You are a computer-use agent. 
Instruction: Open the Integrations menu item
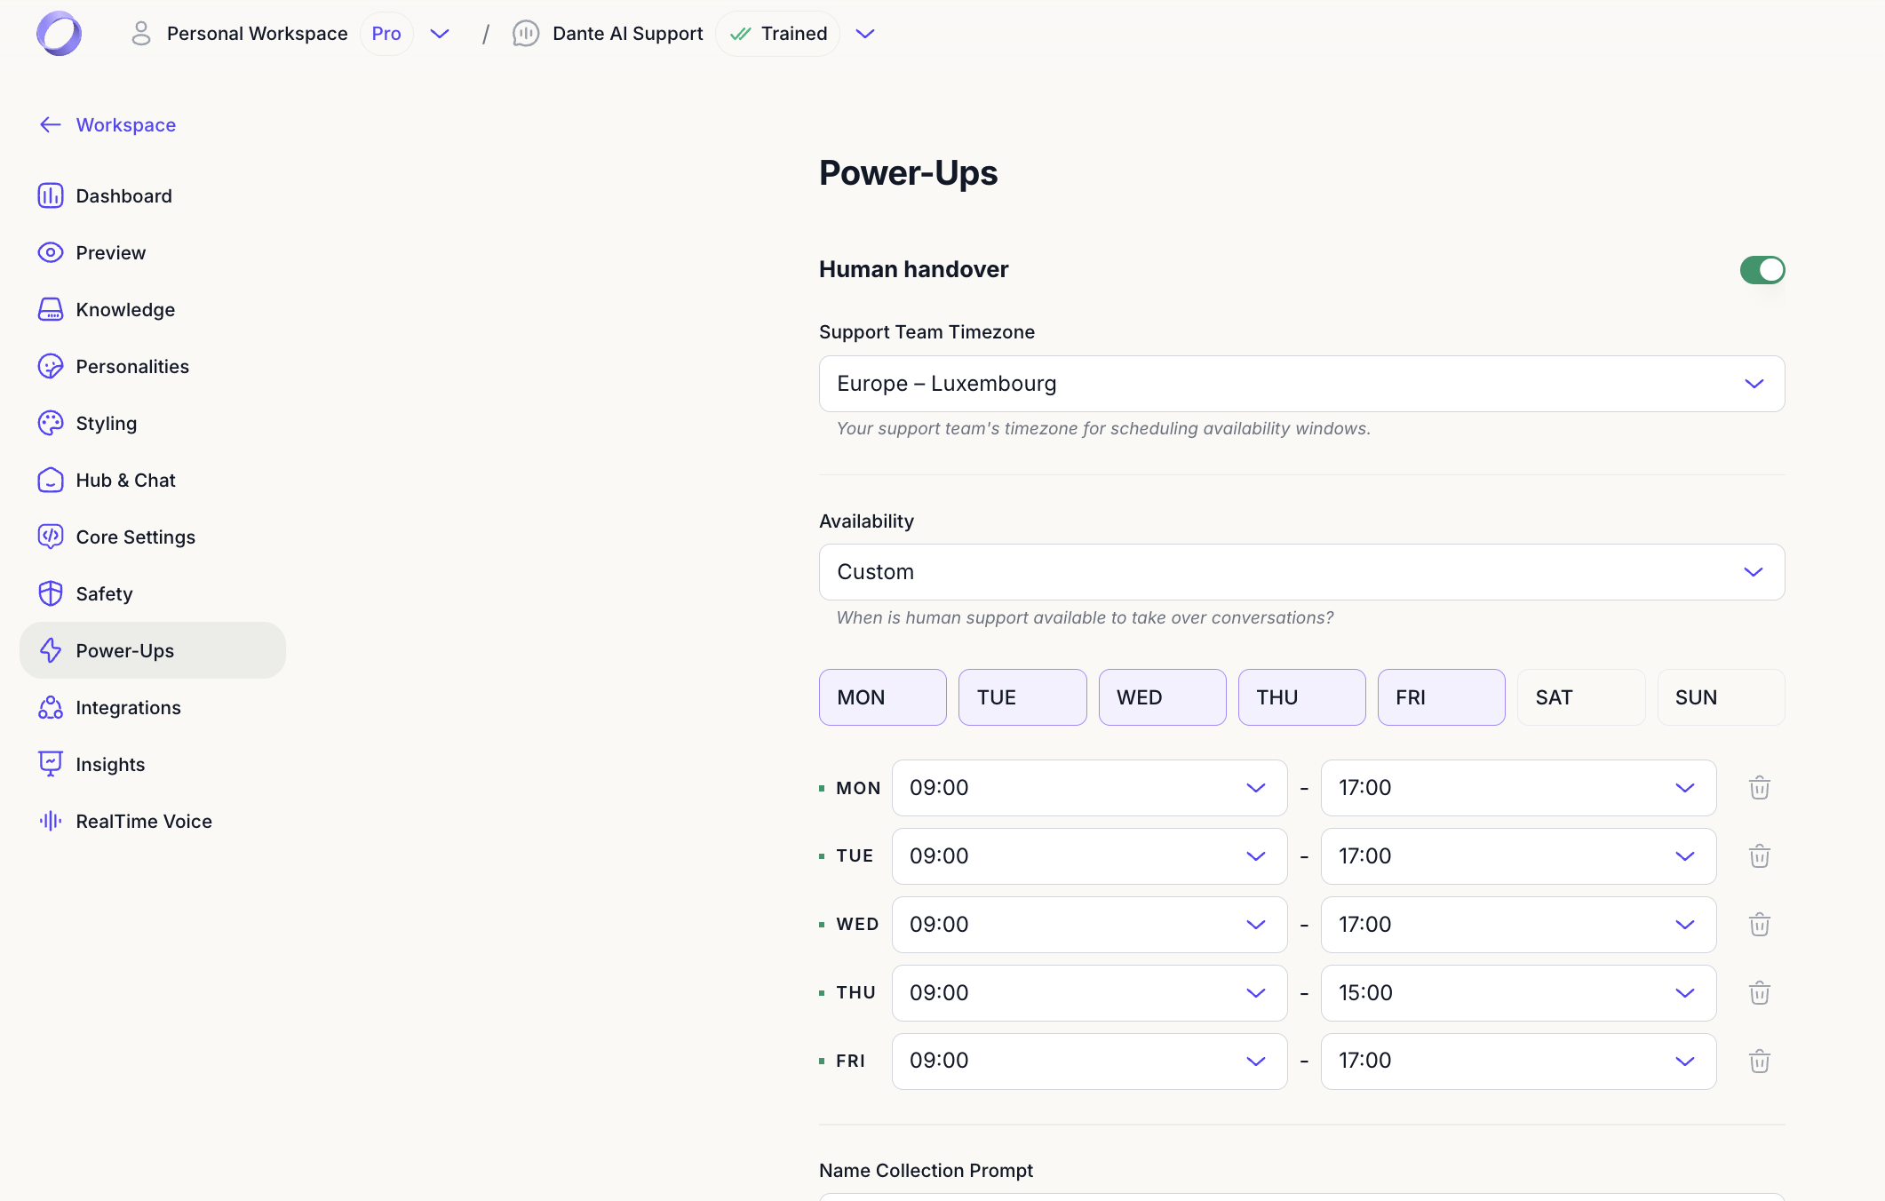[153, 707]
